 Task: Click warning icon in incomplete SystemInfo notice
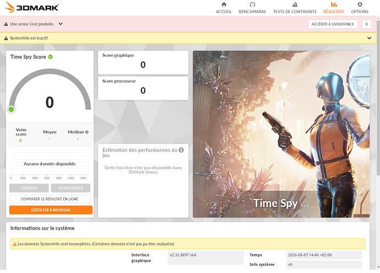(x=14, y=244)
